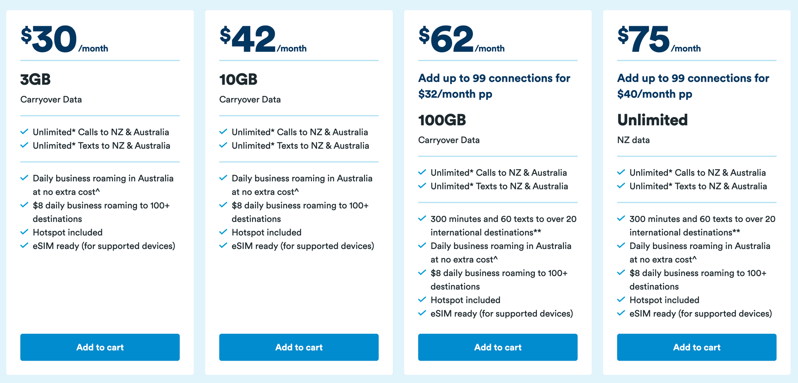Click checkmark beside Unlimited Texts in $30 plan
The height and width of the screenshot is (383, 798).
25,145
